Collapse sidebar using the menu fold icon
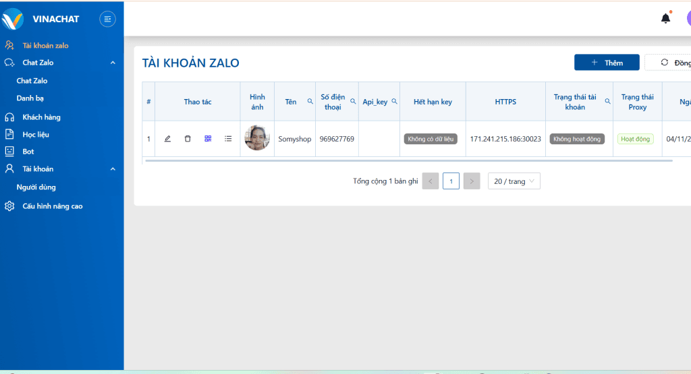The height and width of the screenshot is (374, 691). (107, 19)
